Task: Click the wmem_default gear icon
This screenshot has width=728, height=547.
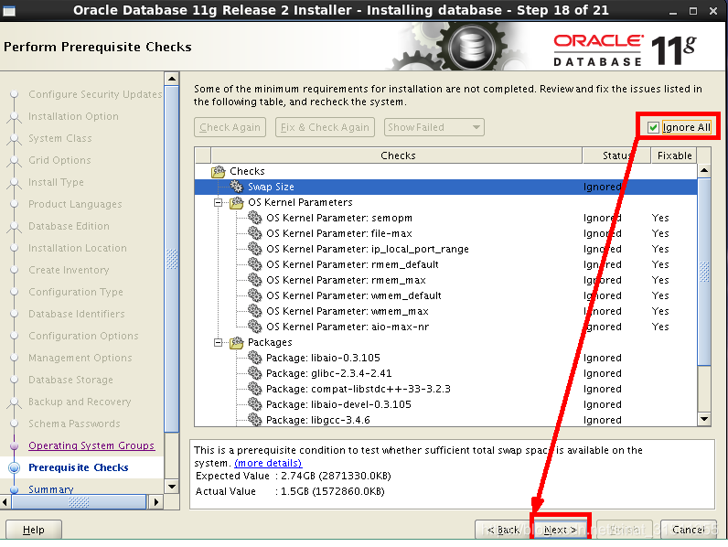Action: click(x=255, y=295)
